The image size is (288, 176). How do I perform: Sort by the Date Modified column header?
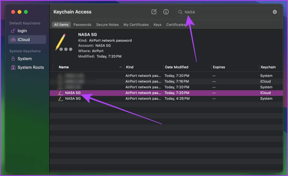177,67
